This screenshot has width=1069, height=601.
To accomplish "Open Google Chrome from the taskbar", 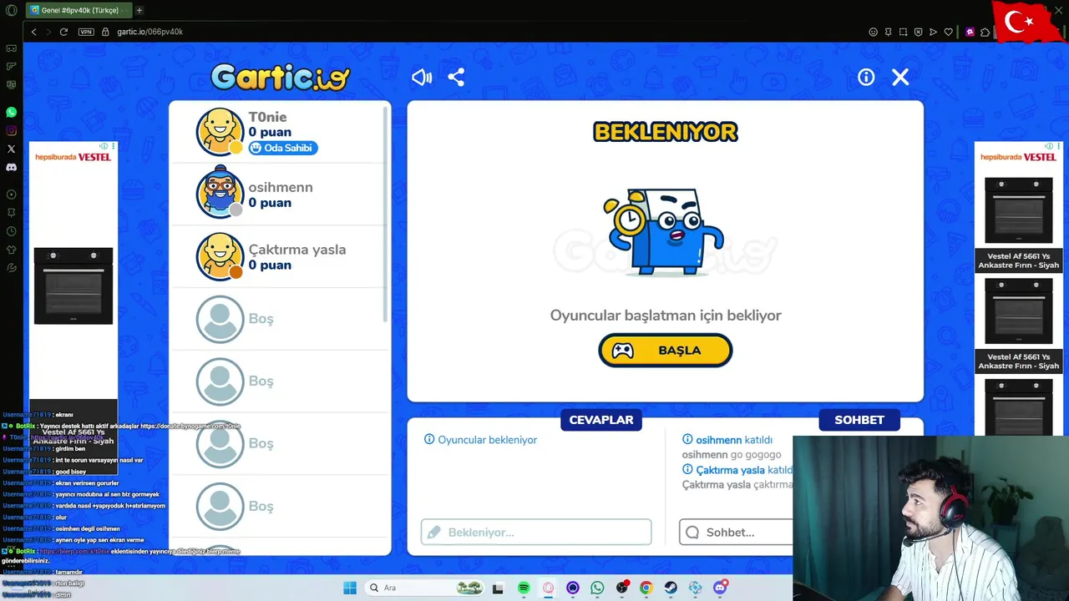I will [646, 588].
